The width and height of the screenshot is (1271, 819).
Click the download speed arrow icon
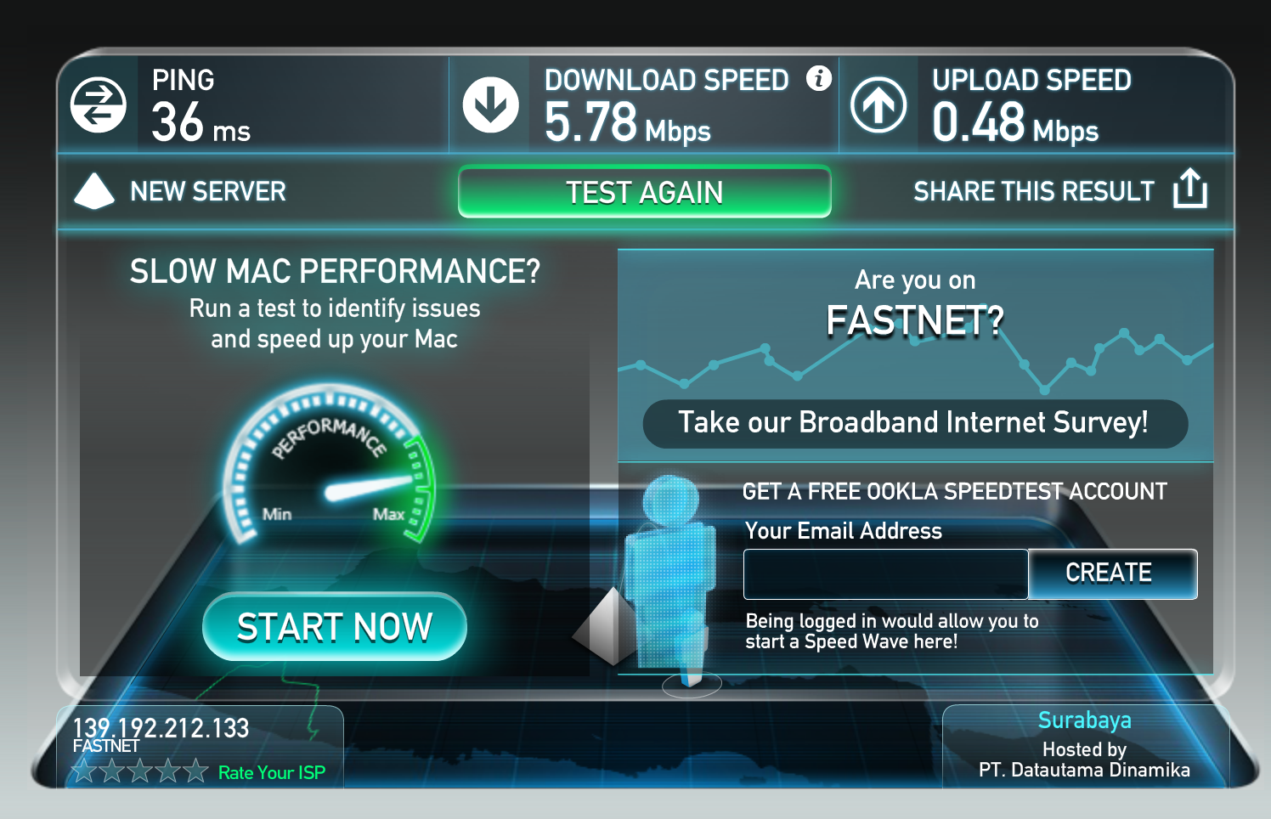click(490, 105)
